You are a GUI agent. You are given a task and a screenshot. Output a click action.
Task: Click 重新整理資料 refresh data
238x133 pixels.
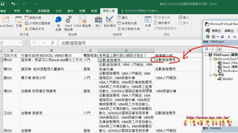pos(165,28)
